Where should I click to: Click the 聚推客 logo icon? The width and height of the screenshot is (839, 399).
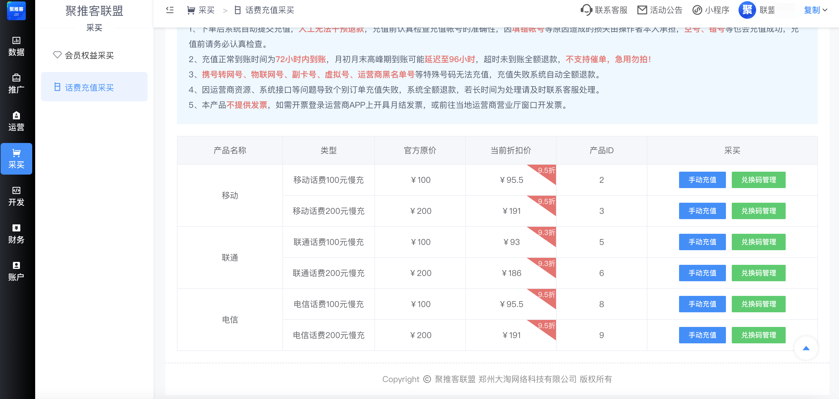click(x=16, y=10)
